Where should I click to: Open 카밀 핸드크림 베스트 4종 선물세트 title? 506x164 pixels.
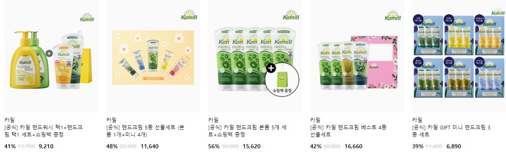pos(348,131)
